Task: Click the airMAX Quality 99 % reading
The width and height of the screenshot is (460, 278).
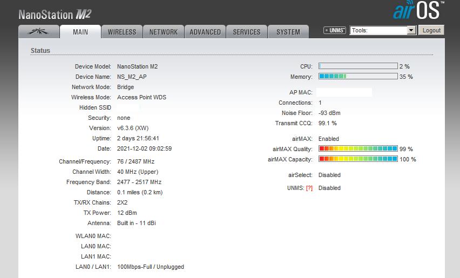Action: click(406, 149)
